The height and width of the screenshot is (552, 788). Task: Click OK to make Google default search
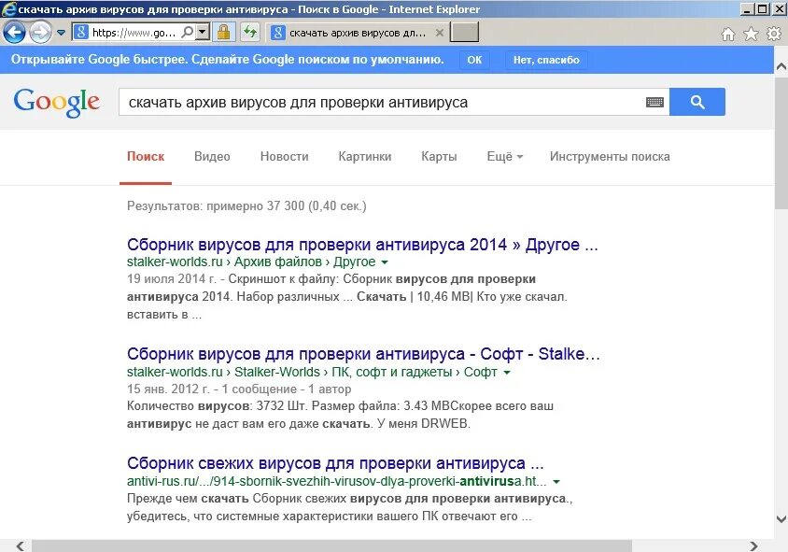tap(474, 60)
